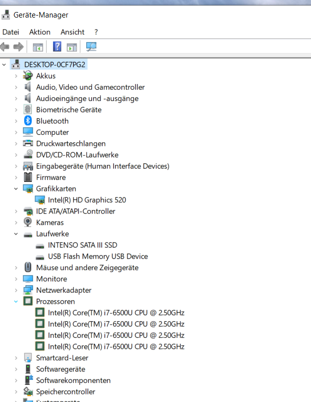
Task: Select the Firmware label
Action: click(x=51, y=177)
